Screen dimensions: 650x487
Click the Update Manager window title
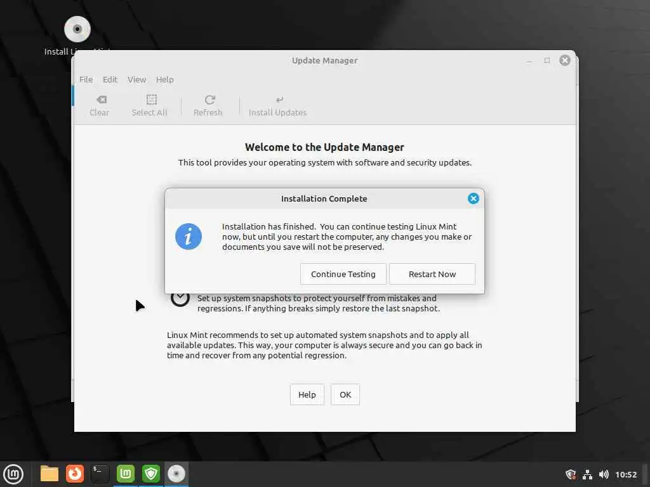(x=324, y=60)
